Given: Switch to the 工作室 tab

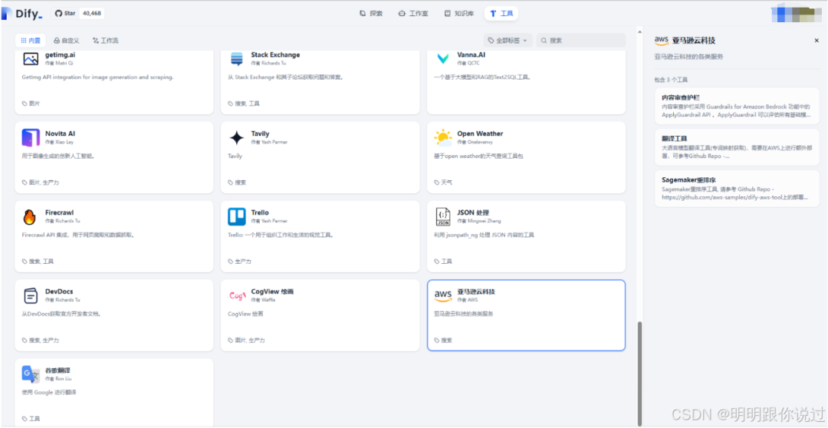Looking at the screenshot, I should click(x=413, y=13).
